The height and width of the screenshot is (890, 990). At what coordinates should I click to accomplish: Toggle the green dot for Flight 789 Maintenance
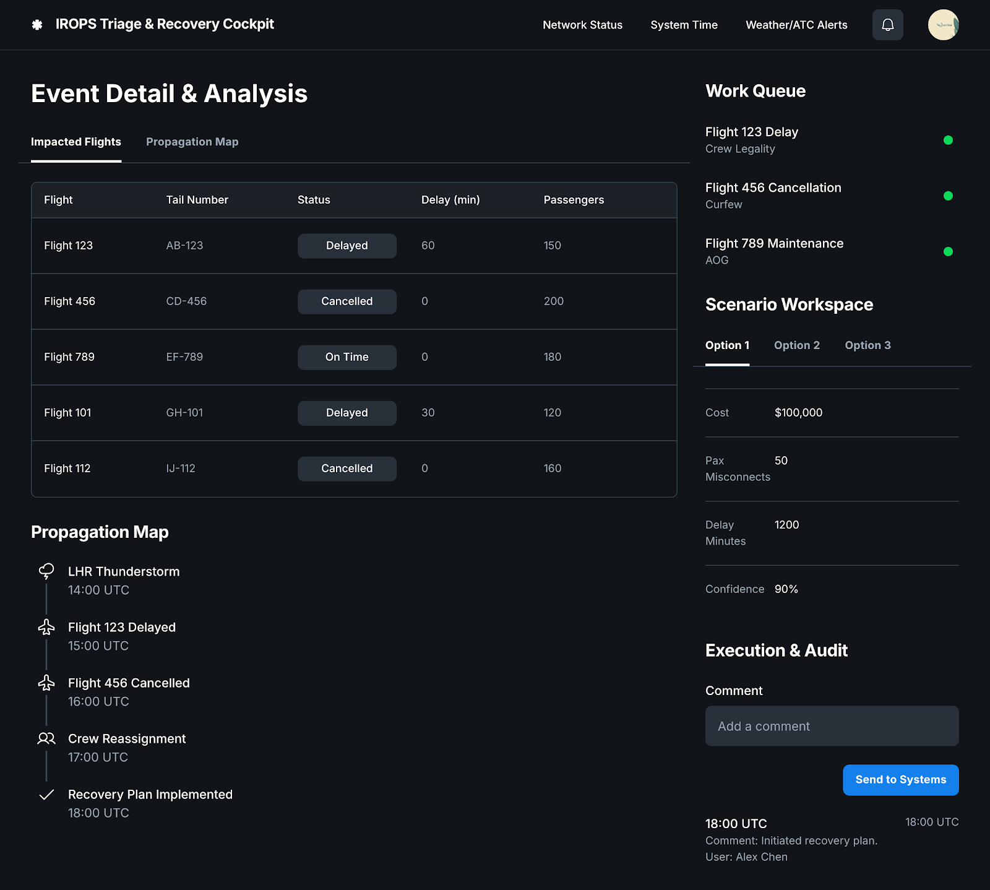point(949,252)
